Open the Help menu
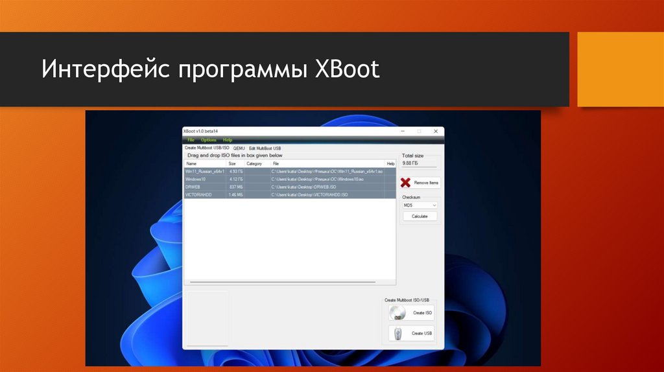664x372 pixels. (228, 139)
